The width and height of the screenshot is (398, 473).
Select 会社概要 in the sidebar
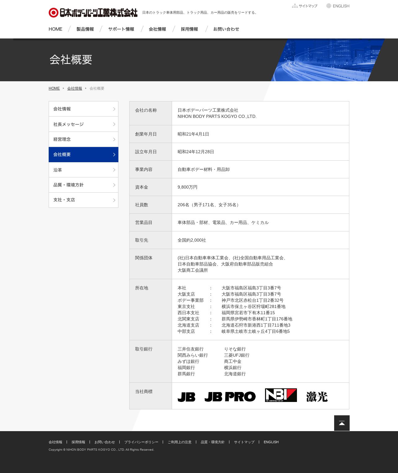pos(83,154)
